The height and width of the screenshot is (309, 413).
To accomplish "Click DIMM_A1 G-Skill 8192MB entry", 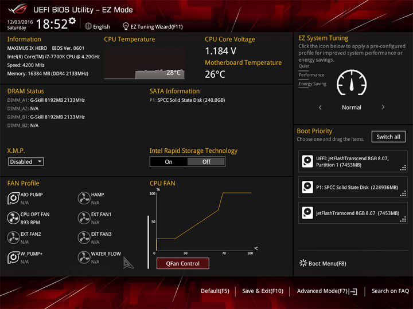I will coord(46,100).
